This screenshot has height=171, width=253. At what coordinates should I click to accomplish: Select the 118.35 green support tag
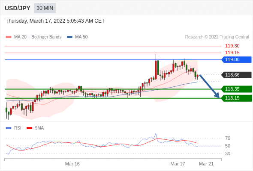[236, 89]
